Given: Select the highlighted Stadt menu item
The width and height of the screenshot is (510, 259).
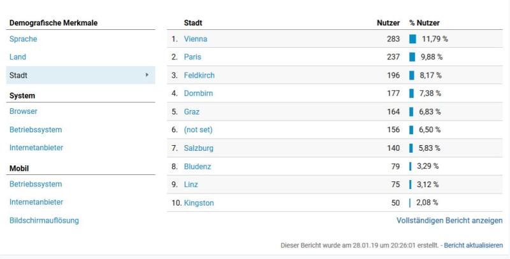Looking at the screenshot, I should (x=80, y=75).
